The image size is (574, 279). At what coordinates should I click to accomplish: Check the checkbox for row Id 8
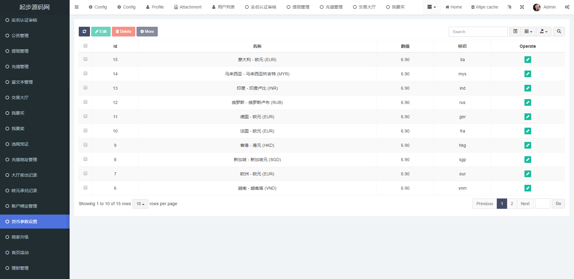click(85, 159)
